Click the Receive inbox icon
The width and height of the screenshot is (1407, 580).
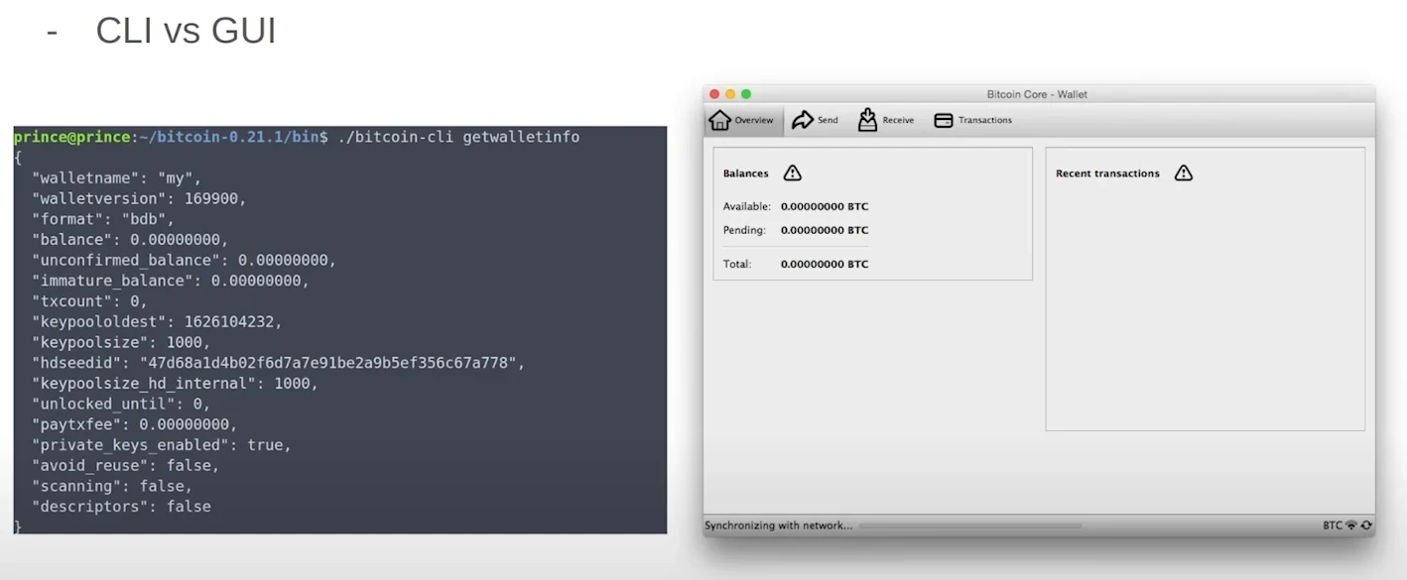pos(867,121)
